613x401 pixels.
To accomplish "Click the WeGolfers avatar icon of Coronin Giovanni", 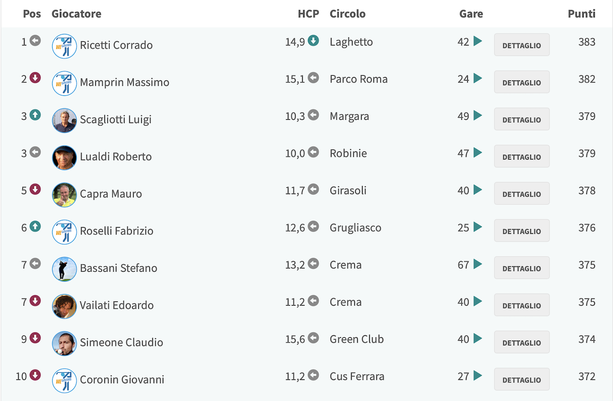I will coord(64,380).
